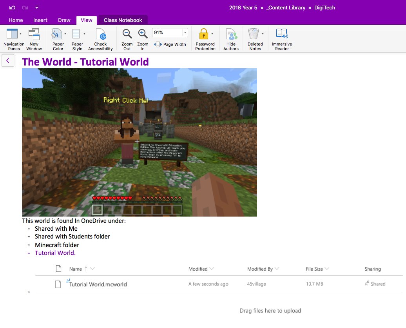The image size is (406, 328).
Task: Open the zoom percentage dropdown arrow
Action: [x=185, y=33]
